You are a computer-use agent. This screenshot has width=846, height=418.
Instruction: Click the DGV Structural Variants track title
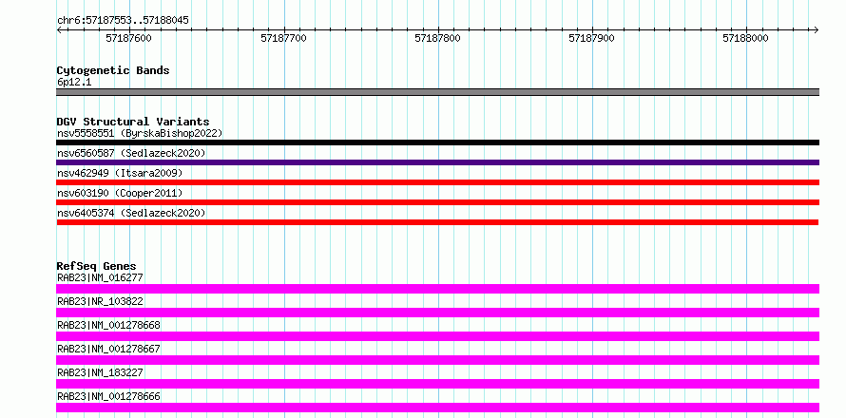[x=133, y=122]
